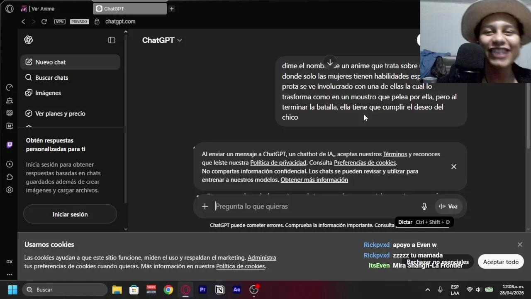Click Iniciar sesión button
Image resolution: width=531 pixels, height=299 pixels.
(x=70, y=214)
